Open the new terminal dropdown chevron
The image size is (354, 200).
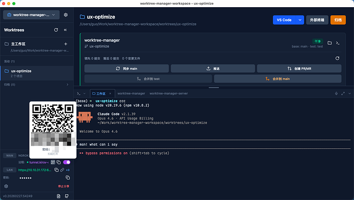point(85,93)
